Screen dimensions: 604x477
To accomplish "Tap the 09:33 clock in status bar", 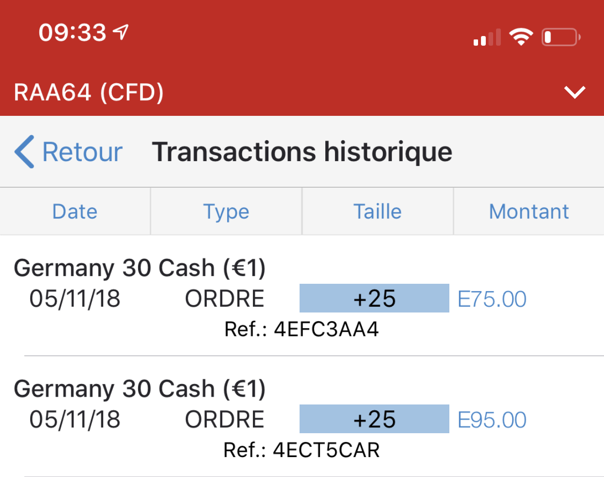I will click(x=72, y=33).
